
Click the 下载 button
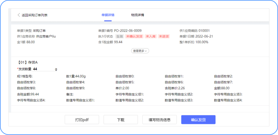(120, 120)
